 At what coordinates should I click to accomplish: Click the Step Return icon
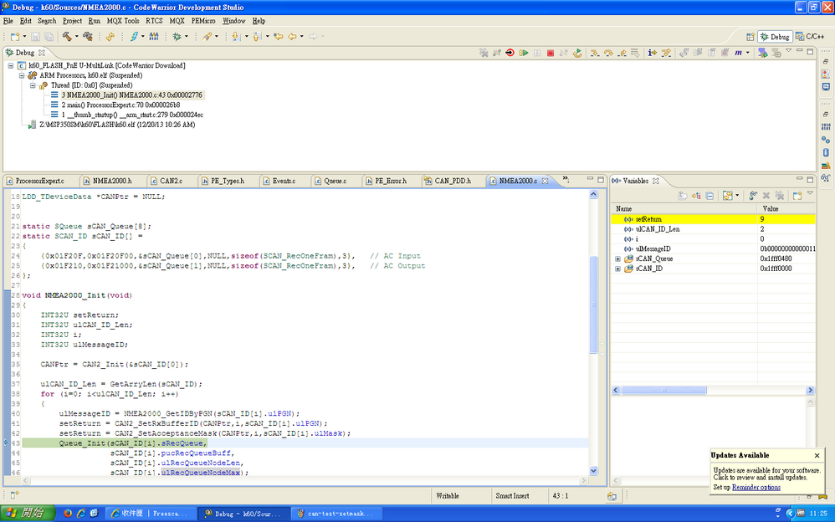tap(622, 53)
